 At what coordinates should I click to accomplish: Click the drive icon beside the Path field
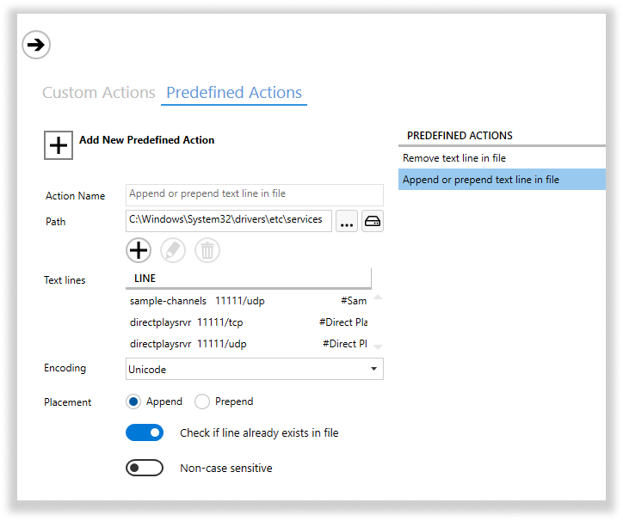(x=373, y=221)
